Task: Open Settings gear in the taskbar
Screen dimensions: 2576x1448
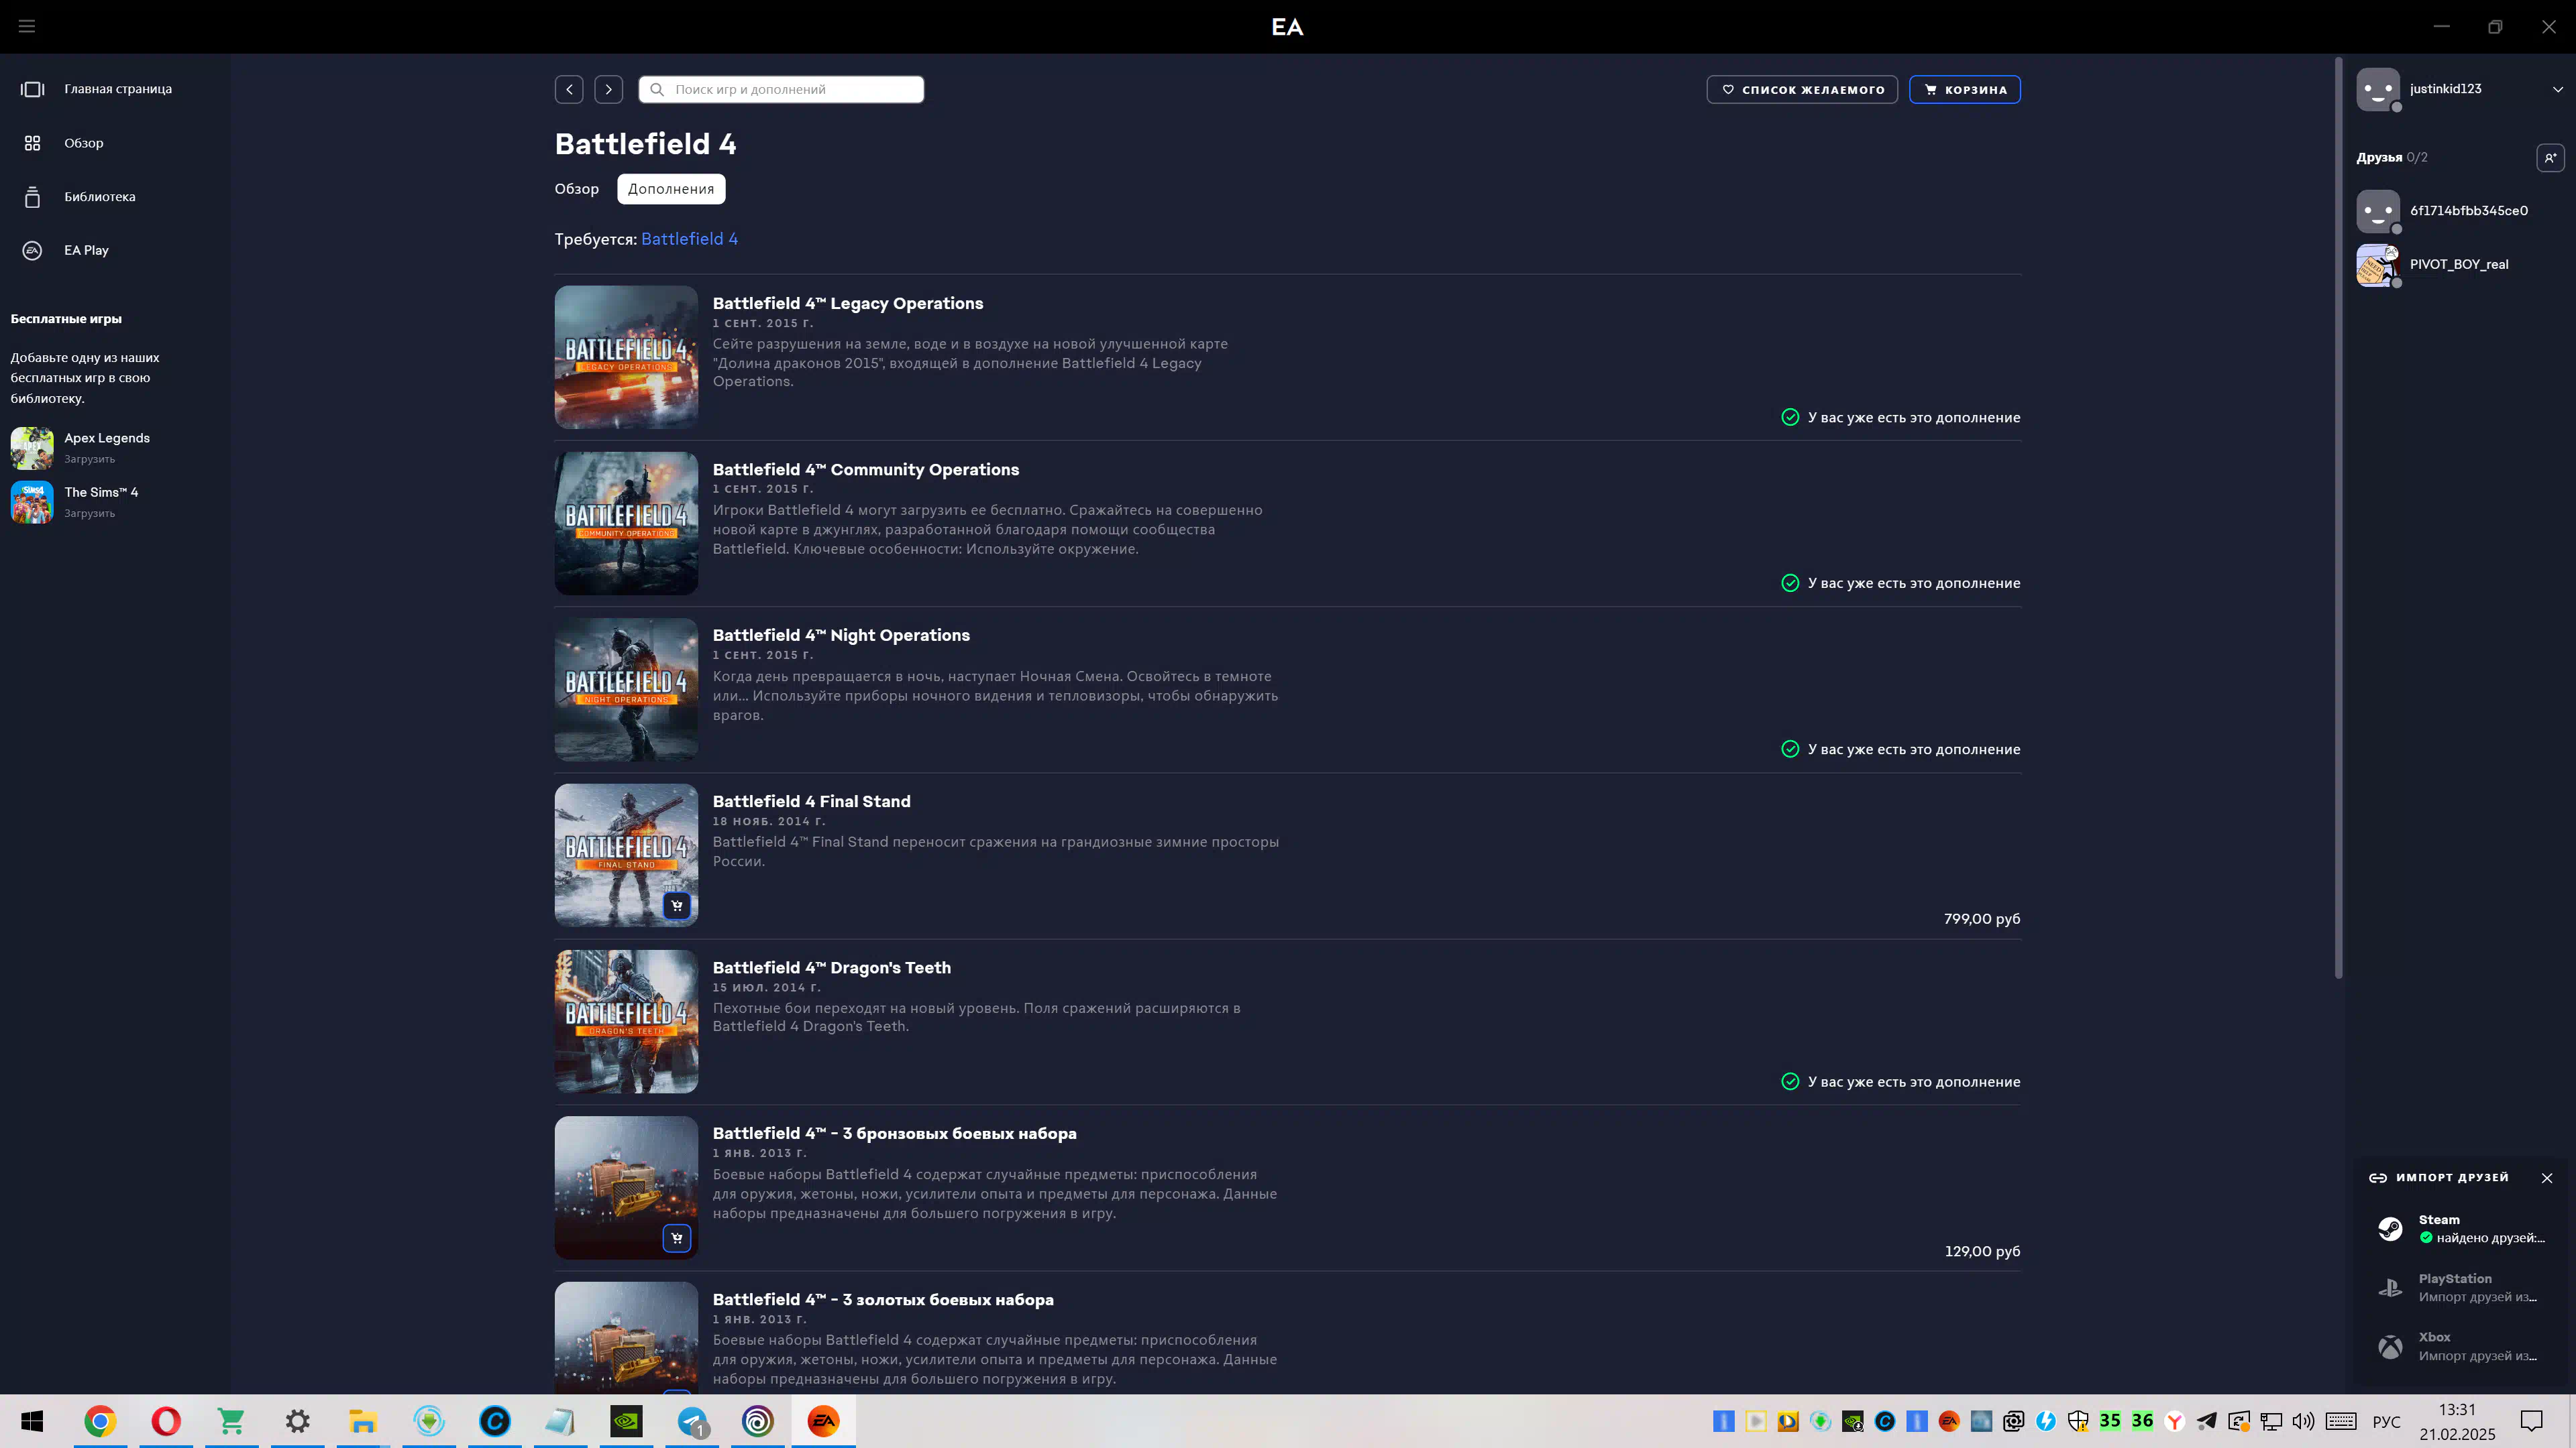Action: (297, 1421)
